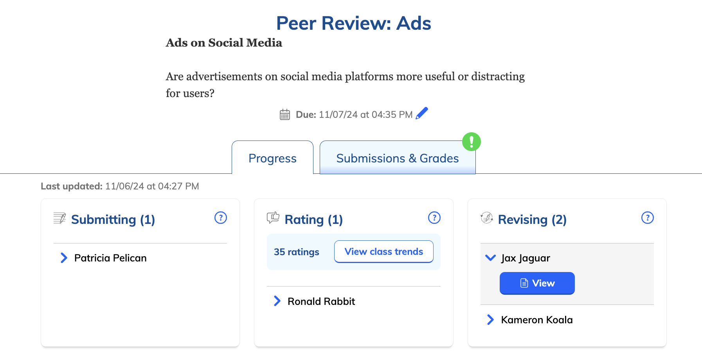Click the Ads on Social Media heading
Screen dimensions: 702x364
pos(224,43)
